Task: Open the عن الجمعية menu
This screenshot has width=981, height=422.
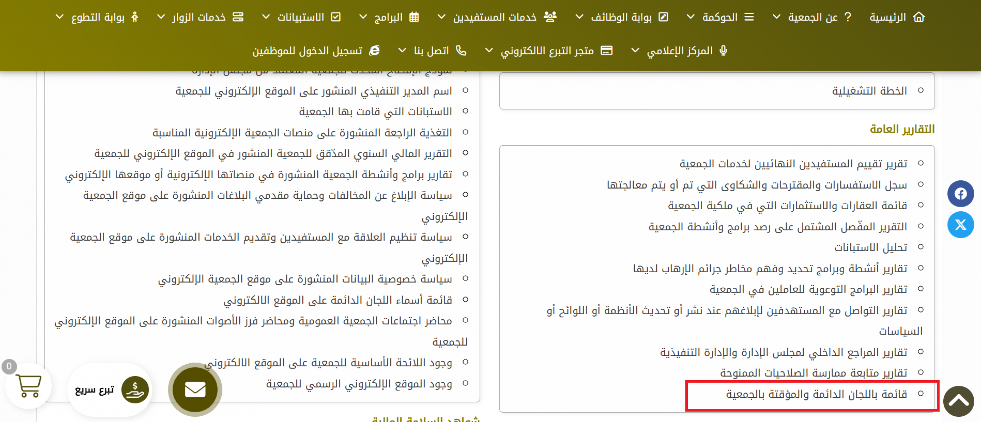Action: click(813, 17)
